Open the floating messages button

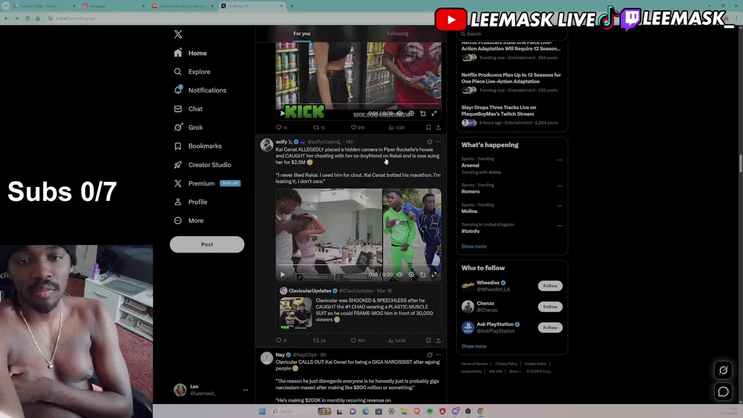click(723, 392)
